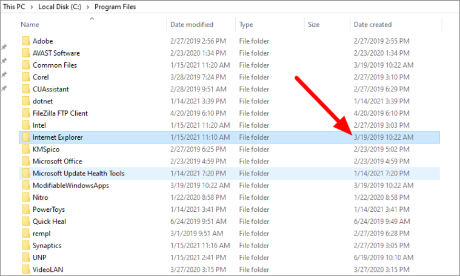Expand the chevron after This PC
The height and width of the screenshot is (276, 460).
click(x=32, y=7)
